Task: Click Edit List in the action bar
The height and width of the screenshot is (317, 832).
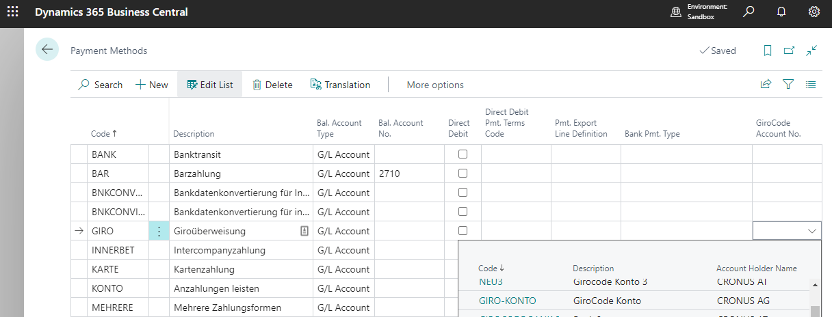Action: click(x=209, y=85)
